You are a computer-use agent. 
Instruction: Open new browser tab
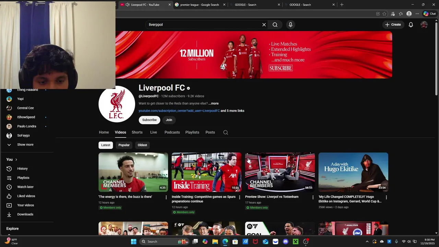(x=342, y=5)
